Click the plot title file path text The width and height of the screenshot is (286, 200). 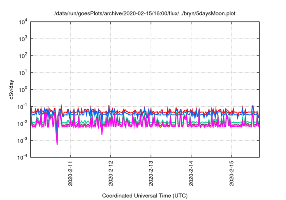point(145,13)
